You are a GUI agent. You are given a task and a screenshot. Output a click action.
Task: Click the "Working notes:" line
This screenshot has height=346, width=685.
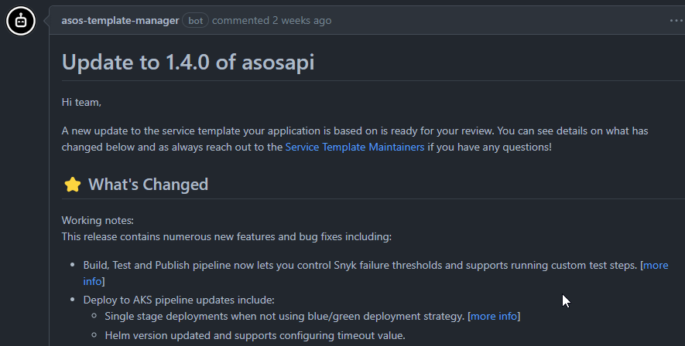(x=98, y=221)
